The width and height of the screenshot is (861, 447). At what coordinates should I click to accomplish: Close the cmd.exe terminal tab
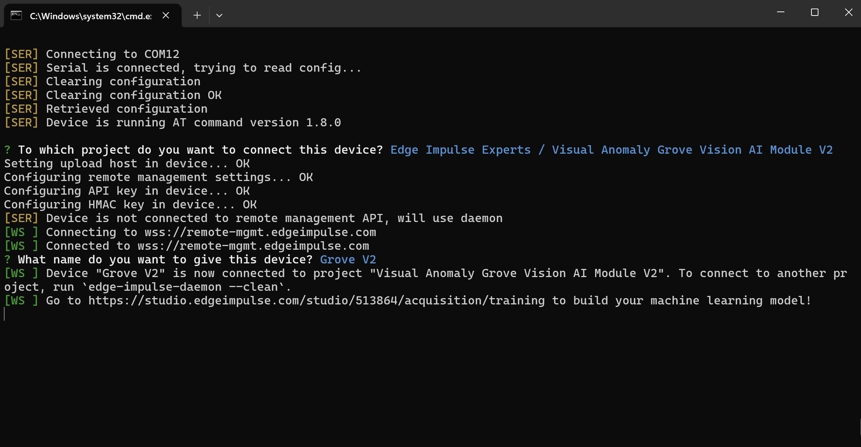[x=166, y=15]
